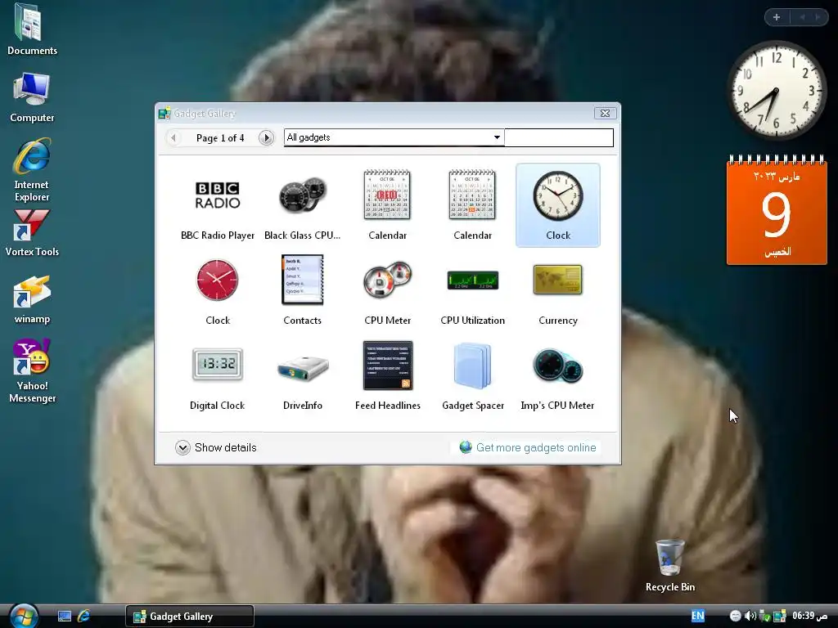Select the Imp's CPU Meter gadget
The height and width of the screenshot is (628, 838).
pyautogui.click(x=558, y=375)
